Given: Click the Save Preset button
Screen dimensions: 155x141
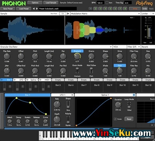Looking at the screenshot, I should click(8, 8).
